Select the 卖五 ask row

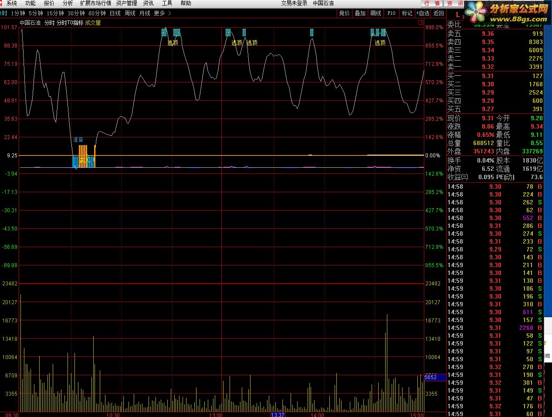[495, 34]
